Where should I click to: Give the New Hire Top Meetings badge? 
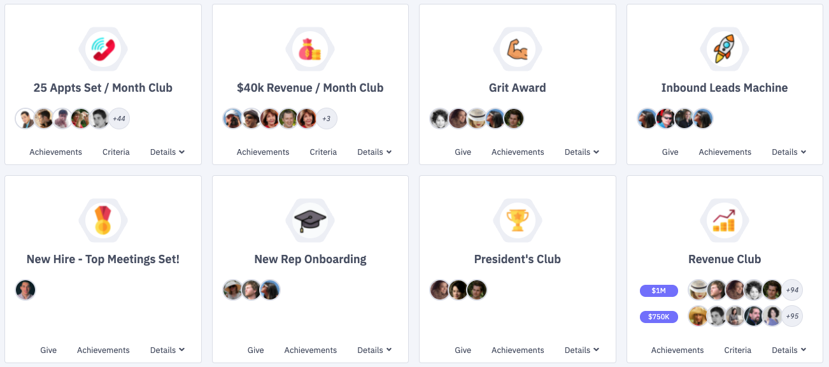point(48,350)
